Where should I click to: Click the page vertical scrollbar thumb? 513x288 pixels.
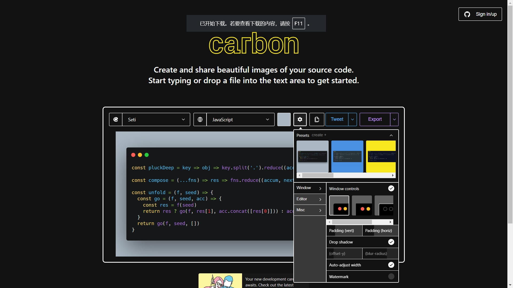tap(510, 114)
